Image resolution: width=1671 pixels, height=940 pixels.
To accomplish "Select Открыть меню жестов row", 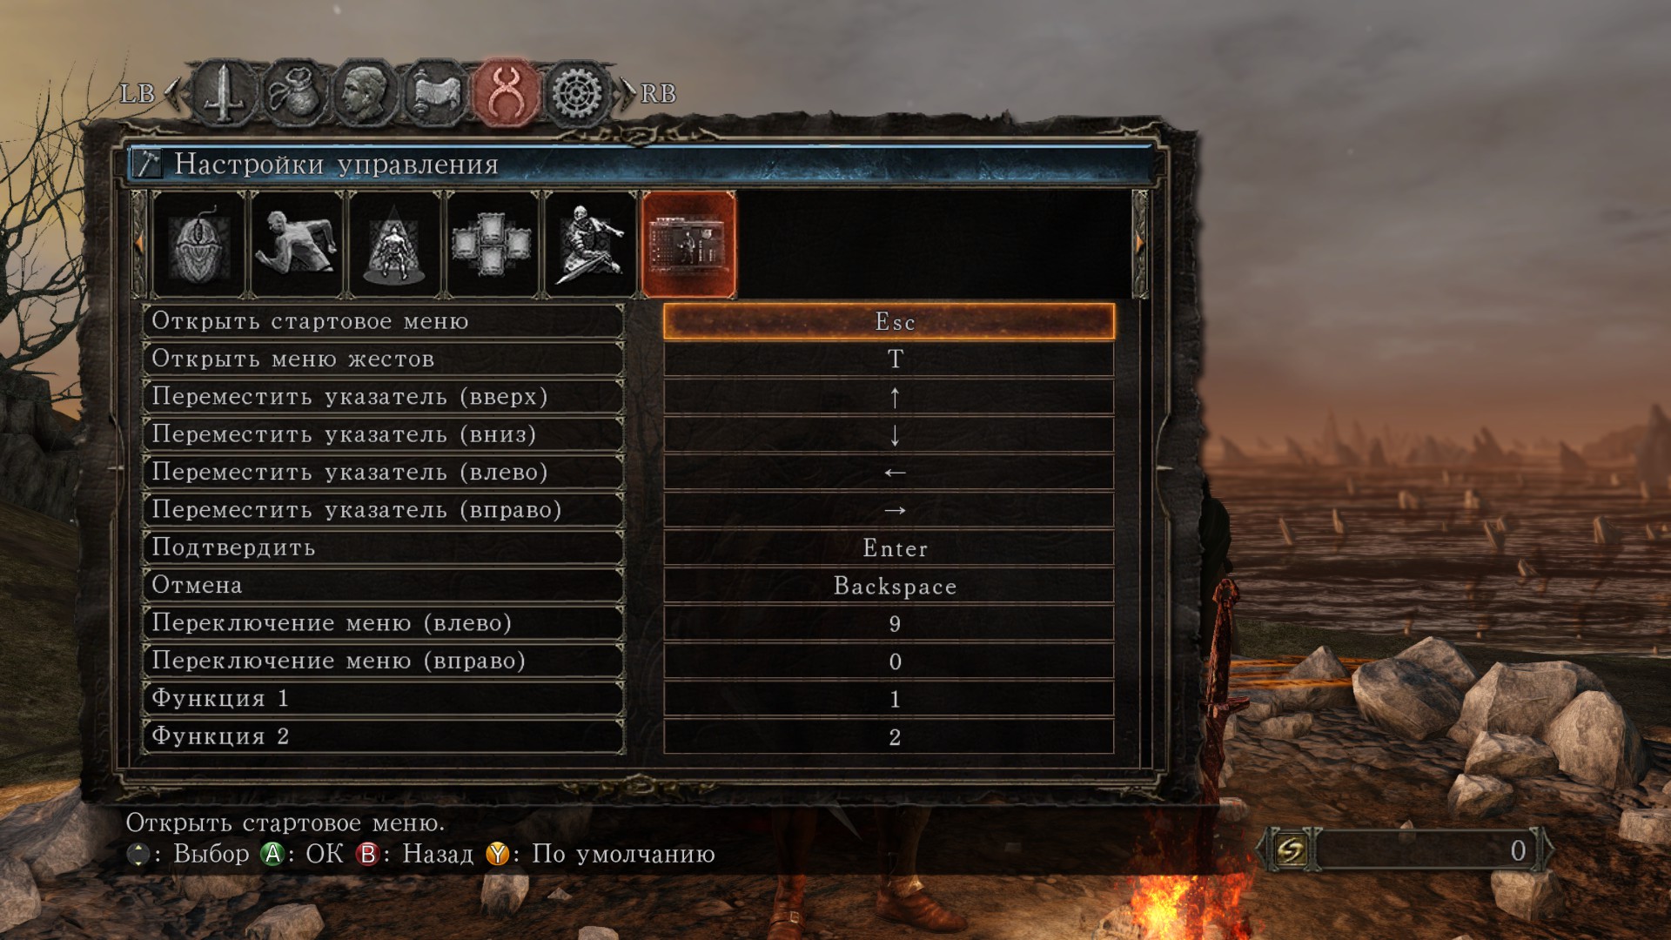I will pos(383,359).
